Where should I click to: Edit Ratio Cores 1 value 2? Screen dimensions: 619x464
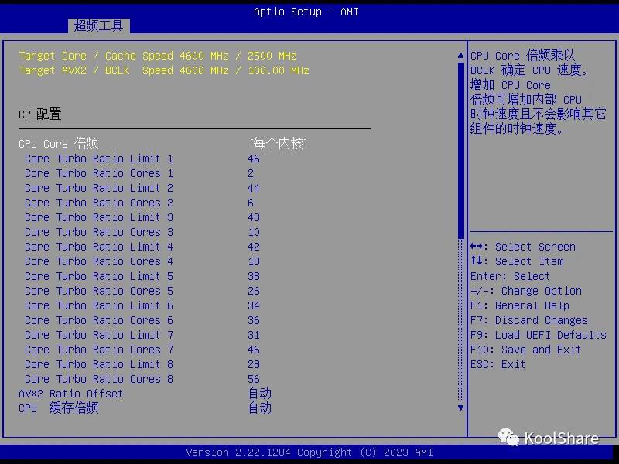[x=251, y=173]
